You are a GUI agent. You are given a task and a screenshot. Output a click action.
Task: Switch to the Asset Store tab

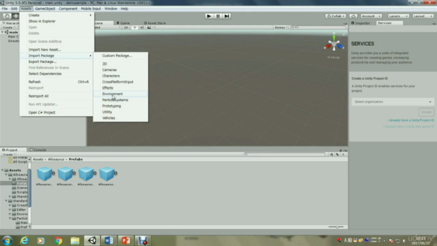click(x=155, y=23)
